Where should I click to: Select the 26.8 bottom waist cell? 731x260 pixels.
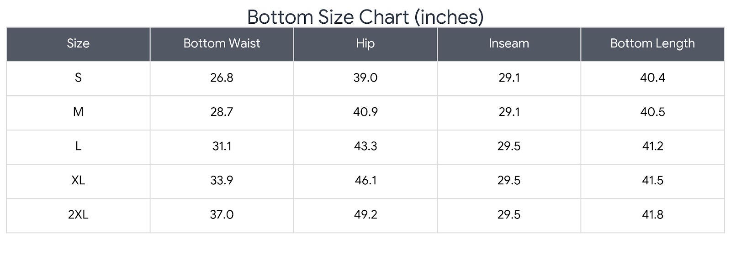[x=222, y=78]
